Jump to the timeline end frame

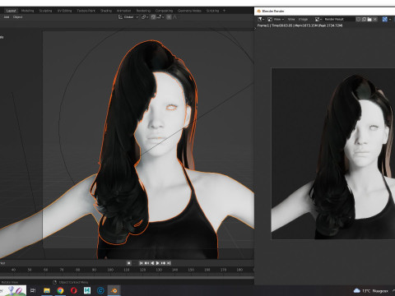tap(169, 263)
